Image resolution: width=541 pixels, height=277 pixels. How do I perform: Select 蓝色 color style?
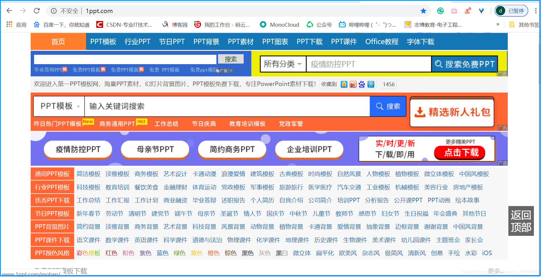[162, 253]
